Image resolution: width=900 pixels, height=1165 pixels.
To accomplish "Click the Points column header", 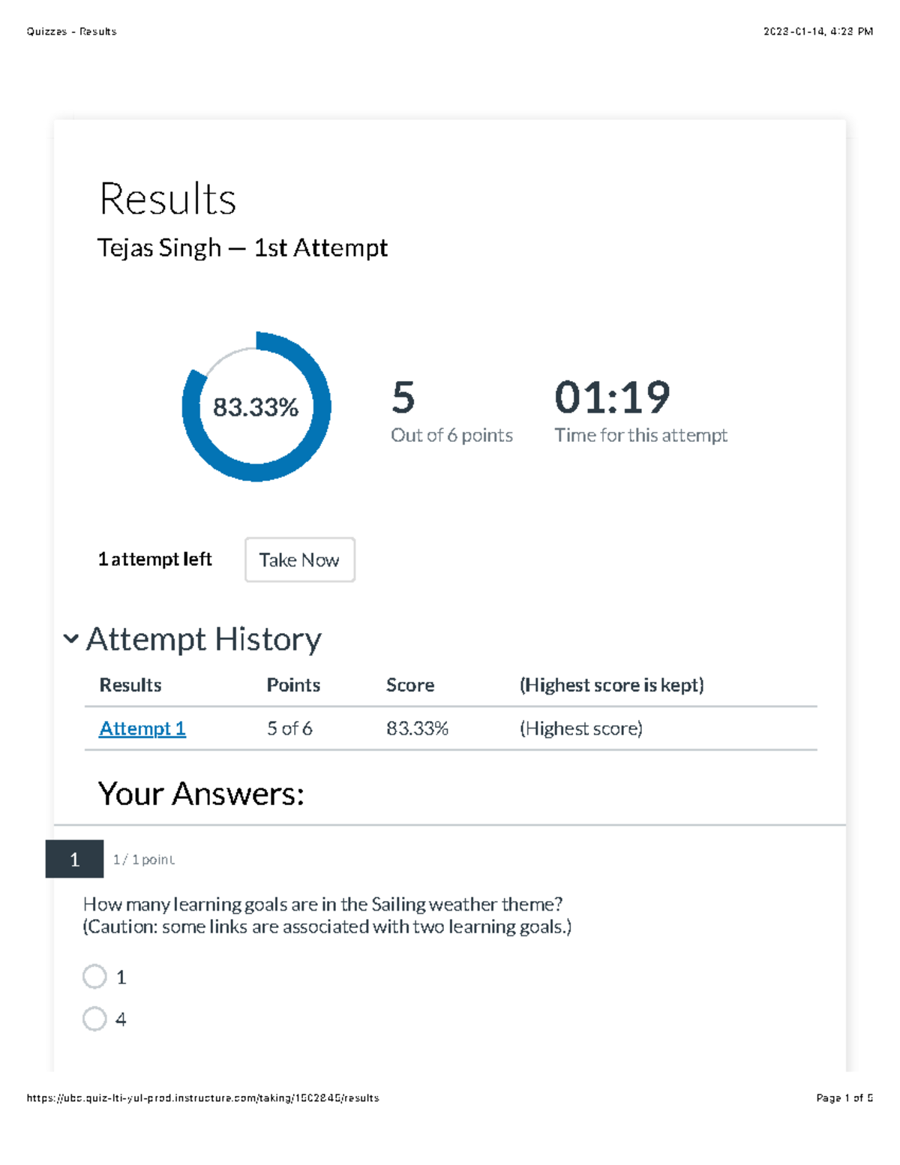I will point(292,685).
